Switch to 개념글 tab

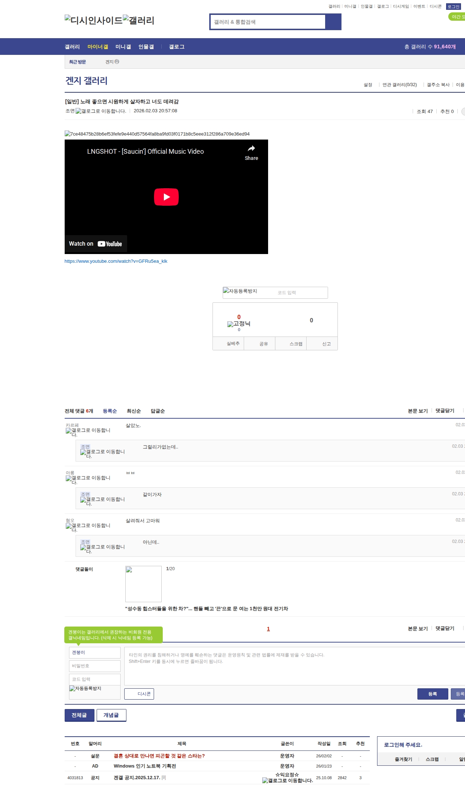pyautogui.click(x=111, y=715)
